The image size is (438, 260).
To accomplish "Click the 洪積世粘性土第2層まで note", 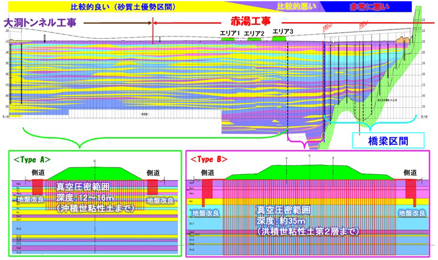I will (x=307, y=231).
